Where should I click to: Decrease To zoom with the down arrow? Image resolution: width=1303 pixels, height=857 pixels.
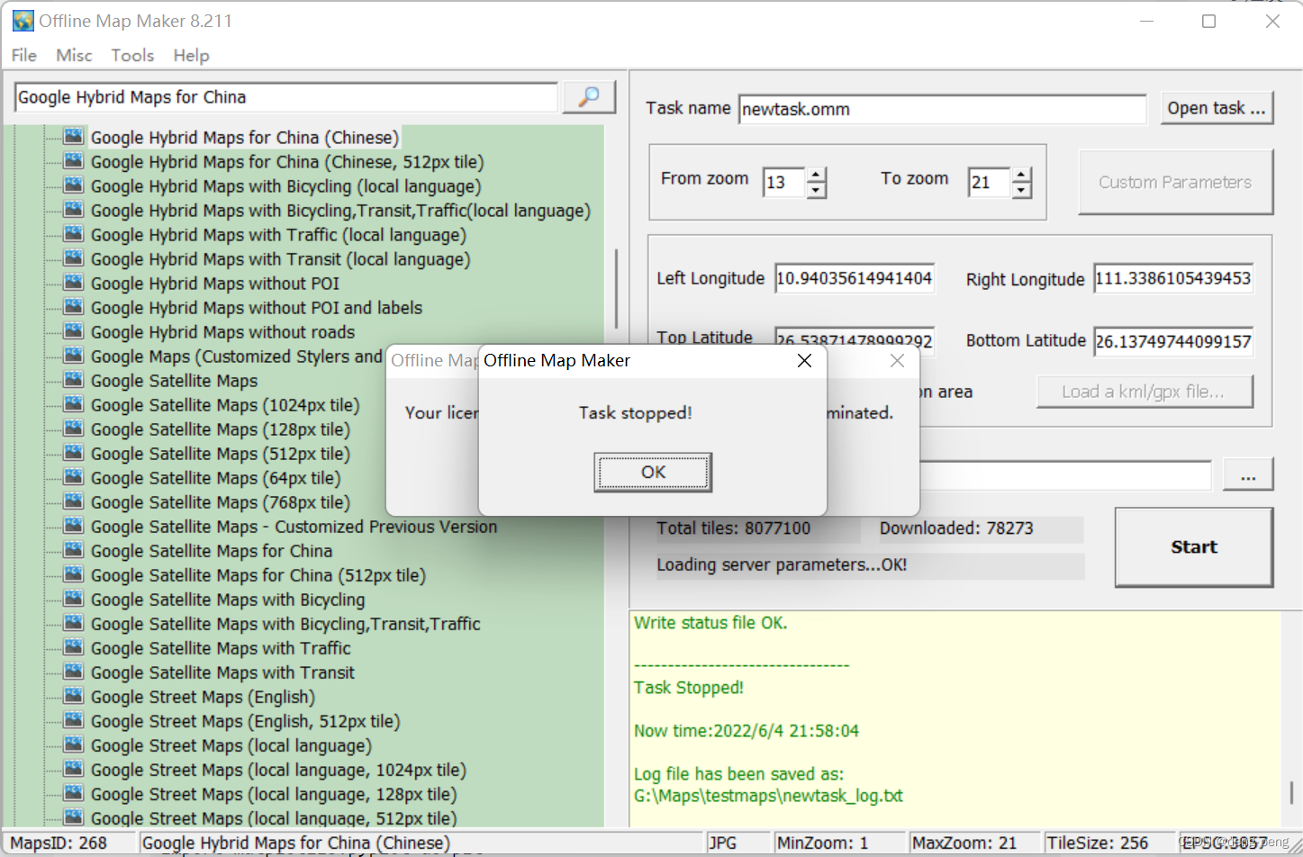pos(1021,189)
